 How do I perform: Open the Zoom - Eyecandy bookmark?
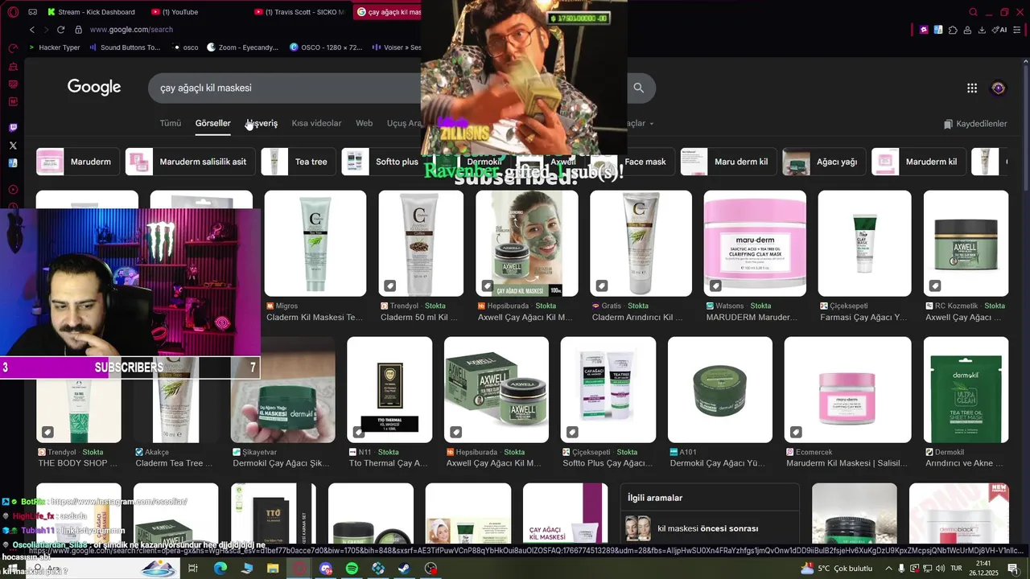click(242, 47)
